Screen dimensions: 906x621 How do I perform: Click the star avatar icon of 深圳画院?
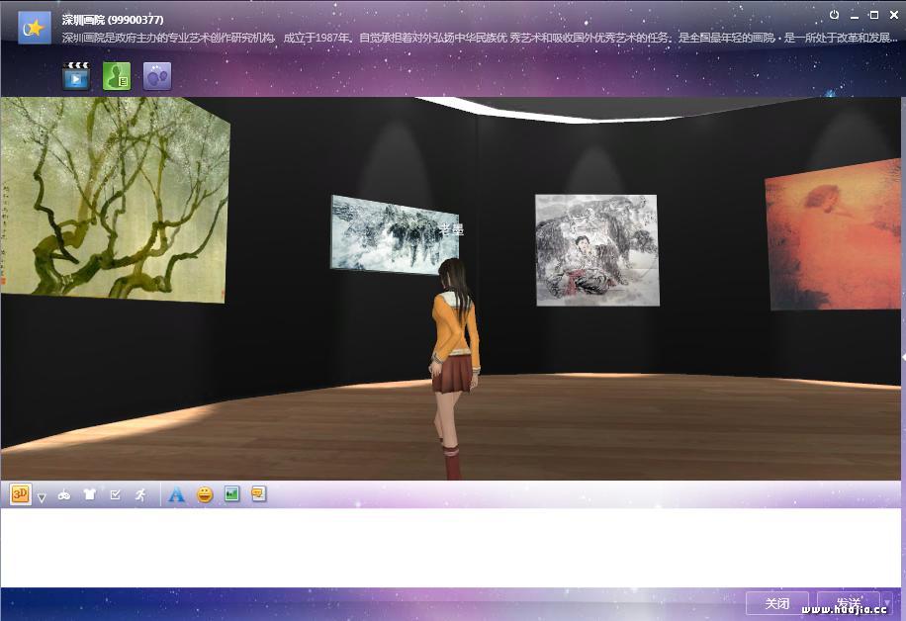tap(34, 27)
